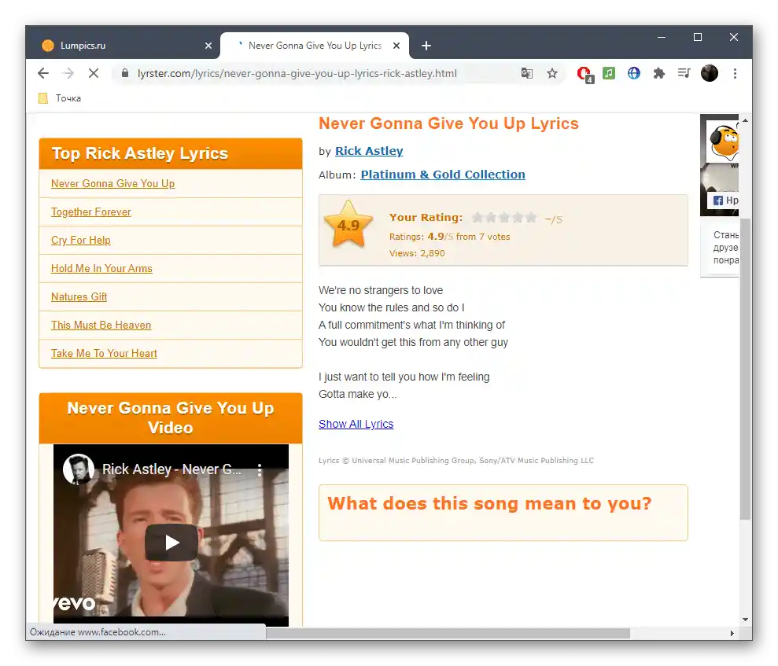
Task: Click the Top Rick Astley Lyrics header
Action: [170, 154]
